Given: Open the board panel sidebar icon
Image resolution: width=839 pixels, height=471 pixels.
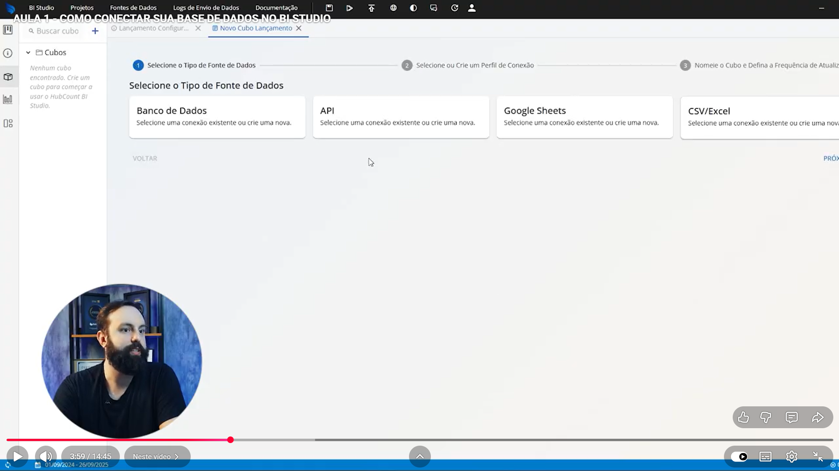Looking at the screenshot, I should pos(8,30).
